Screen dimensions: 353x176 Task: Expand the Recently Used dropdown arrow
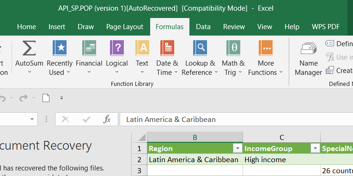tap(68, 72)
